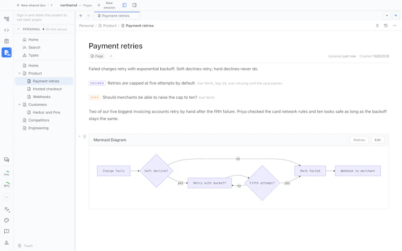Toggle the left sidebar panel
This screenshot has width=402, height=251.
click(124, 5)
